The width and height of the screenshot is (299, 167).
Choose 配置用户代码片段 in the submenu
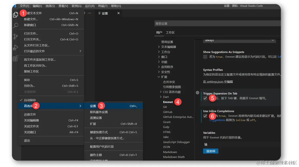tap(113, 147)
